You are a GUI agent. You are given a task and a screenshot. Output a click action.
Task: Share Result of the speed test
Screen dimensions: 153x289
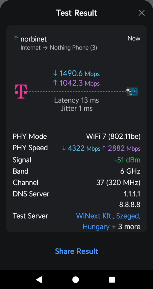(x=76, y=251)
